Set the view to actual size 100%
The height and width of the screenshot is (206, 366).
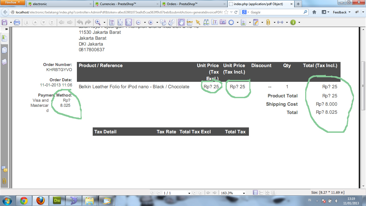pos(112,22)
